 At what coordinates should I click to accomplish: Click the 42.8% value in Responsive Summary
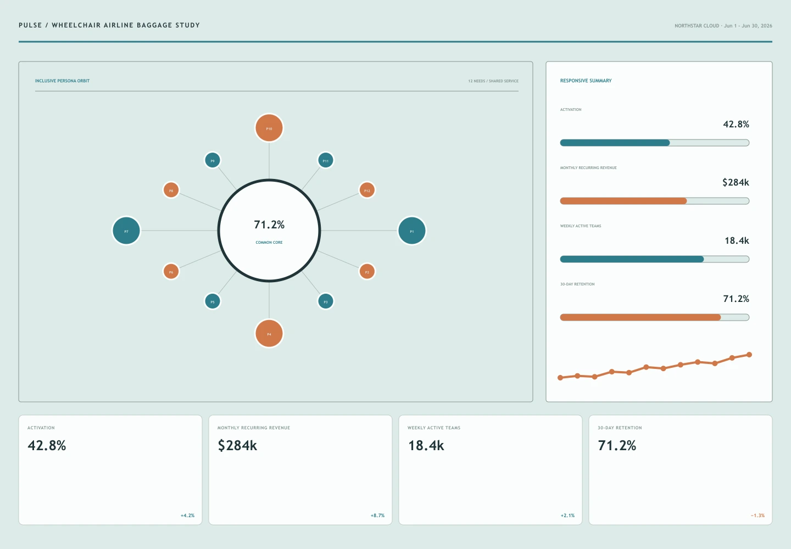(736, 124)
